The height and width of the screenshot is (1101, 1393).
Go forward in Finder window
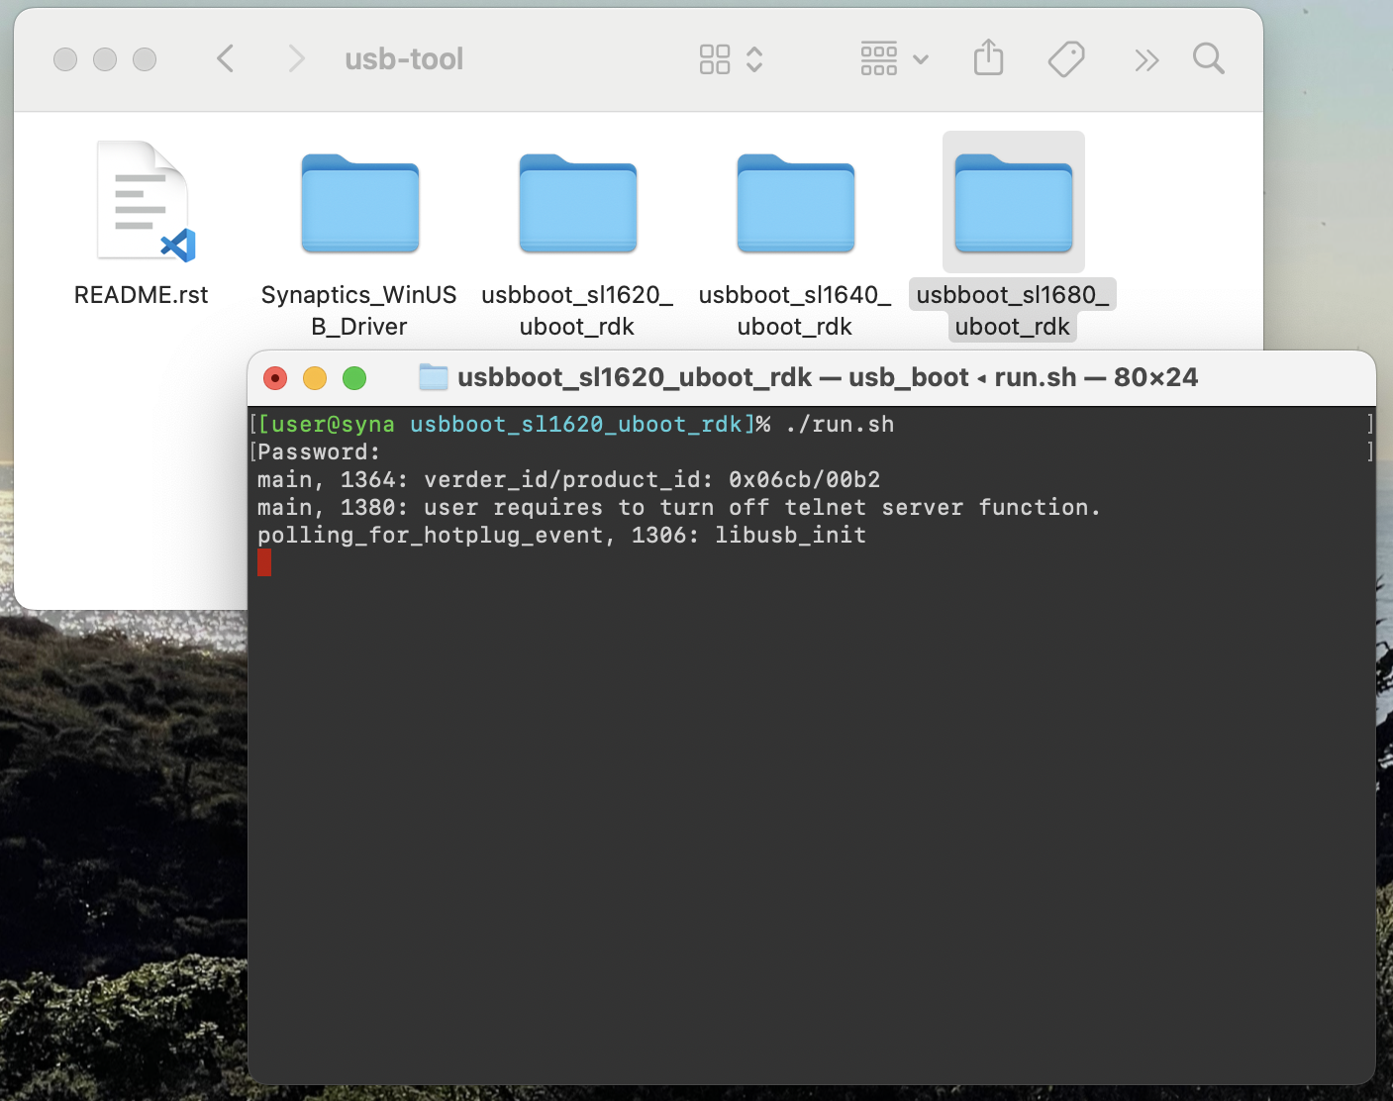[296, 58]
